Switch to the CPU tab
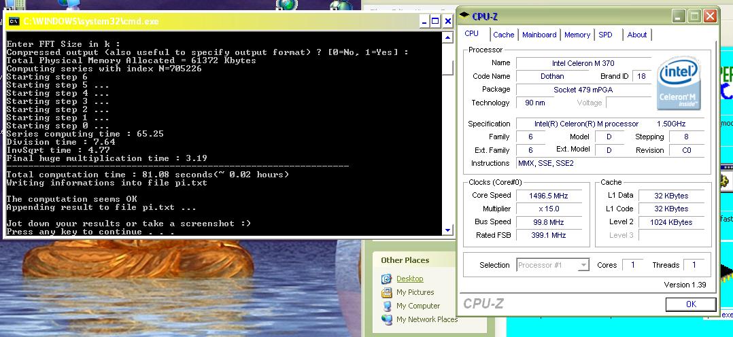 [x=472, y=34]
